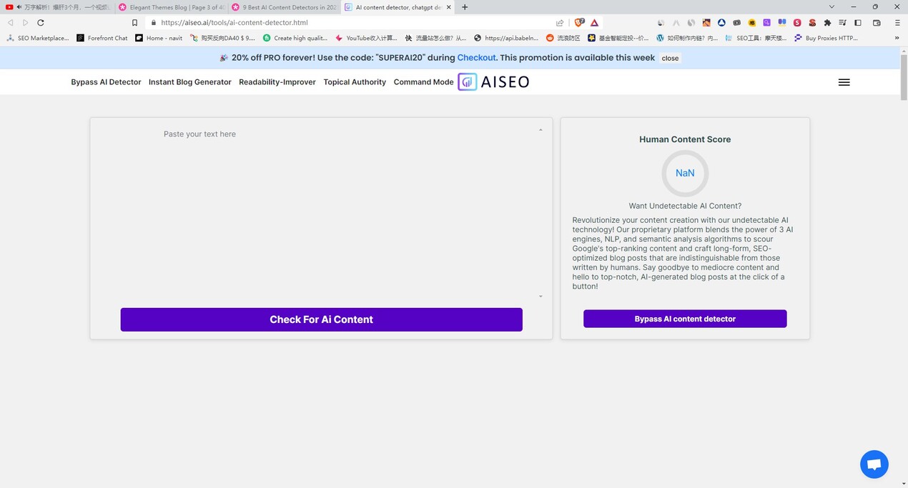
Task: Click the AISEO logo
Action: click(493, 81)
